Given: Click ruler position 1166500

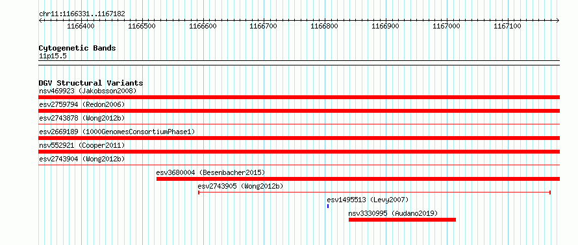Looking at the screenshot, I should [142, 26].
